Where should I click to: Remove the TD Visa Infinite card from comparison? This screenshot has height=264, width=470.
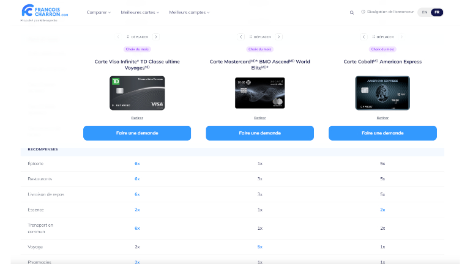coord(137,118)
